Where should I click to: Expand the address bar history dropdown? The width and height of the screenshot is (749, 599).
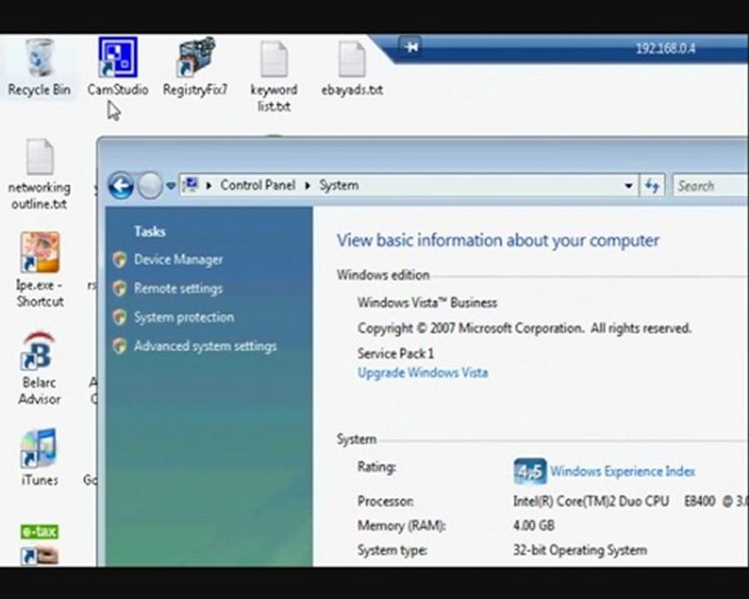pos(628,186)
